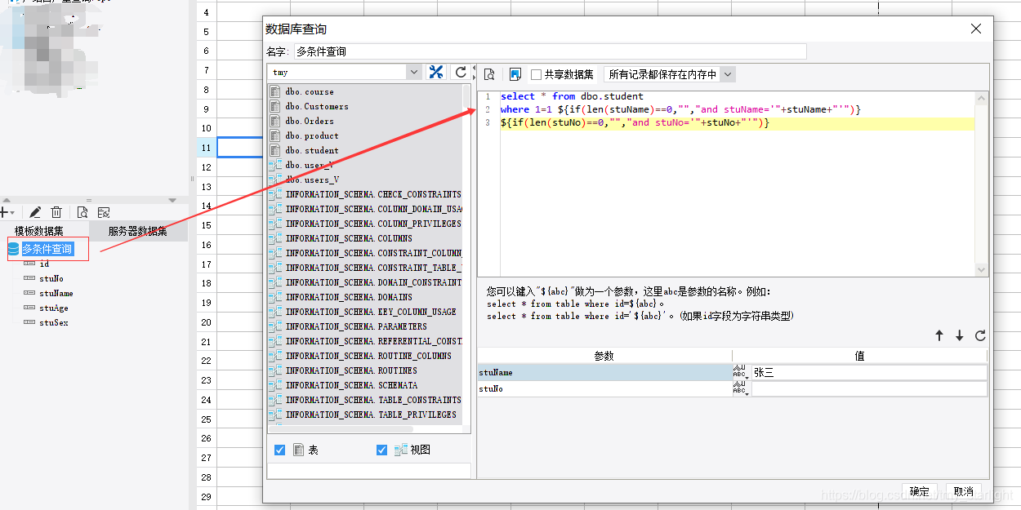Select INFORMATION_SCHEMA.PARAMETERS in the table list
This screenshot has height=510, width=1021.
[x=356, y=326]
